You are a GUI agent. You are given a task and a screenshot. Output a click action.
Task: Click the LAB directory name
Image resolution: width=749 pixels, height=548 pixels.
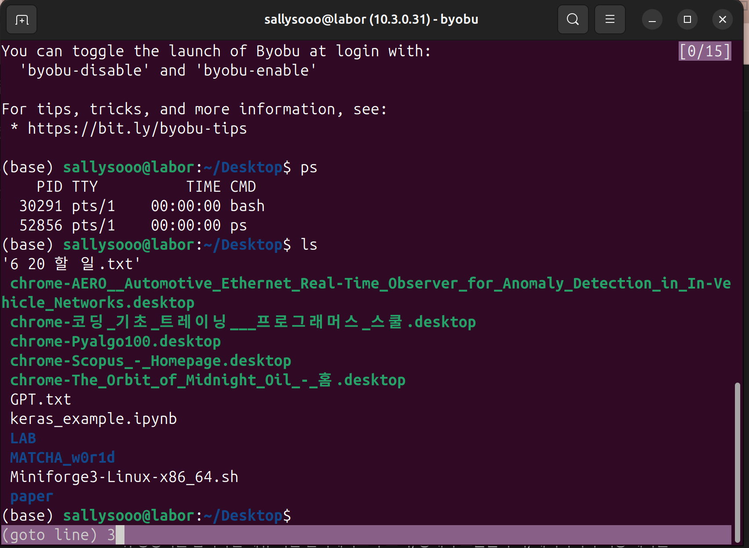(23, 438)
